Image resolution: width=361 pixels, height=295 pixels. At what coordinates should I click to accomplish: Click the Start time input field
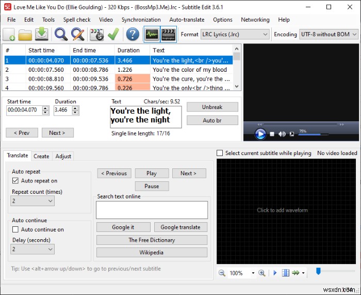tap(24, 110)
